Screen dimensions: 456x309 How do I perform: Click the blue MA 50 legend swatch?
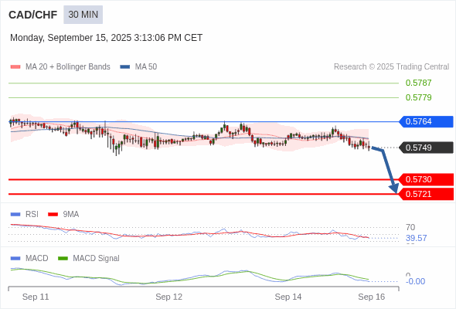(125, 67)
